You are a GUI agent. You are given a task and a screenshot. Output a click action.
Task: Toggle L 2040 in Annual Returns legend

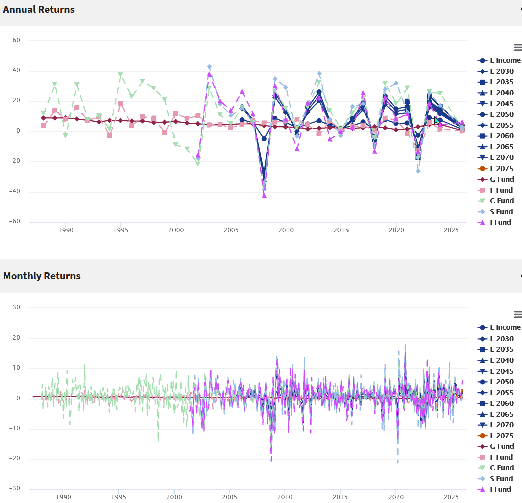(501, 93)
